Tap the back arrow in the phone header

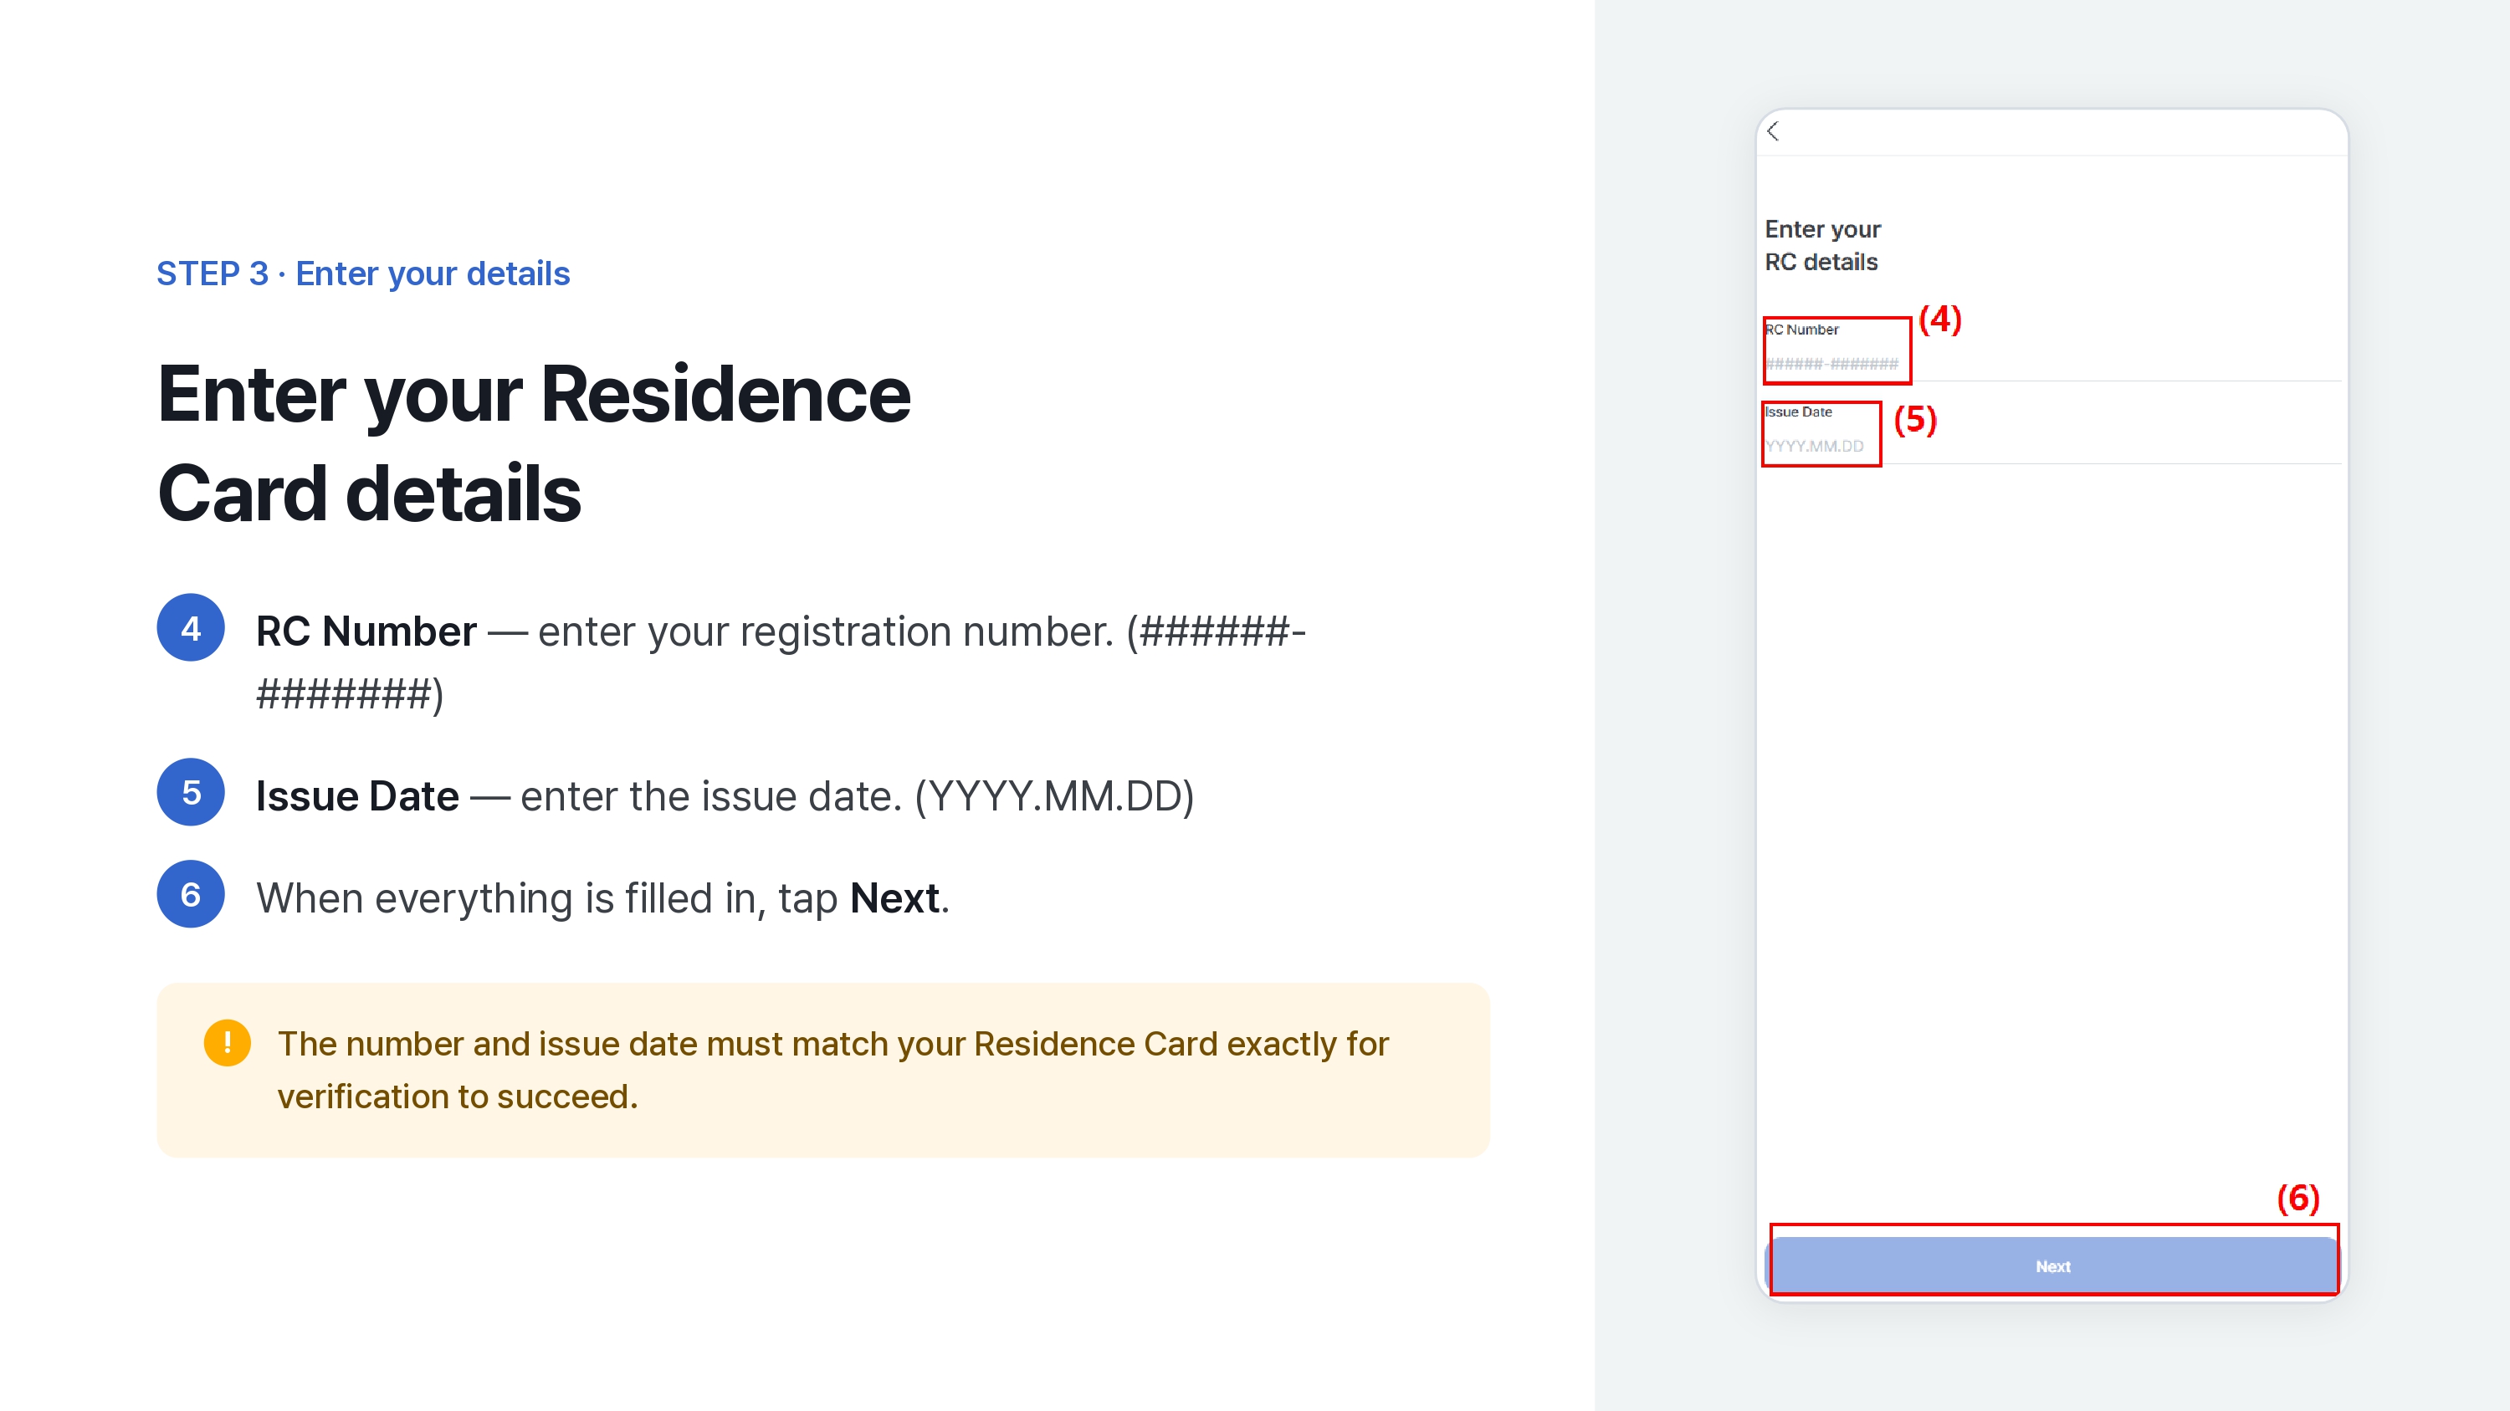coord(1772,131)
